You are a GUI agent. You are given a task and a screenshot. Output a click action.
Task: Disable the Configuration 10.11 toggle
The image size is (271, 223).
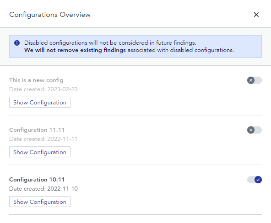[255, 180]
